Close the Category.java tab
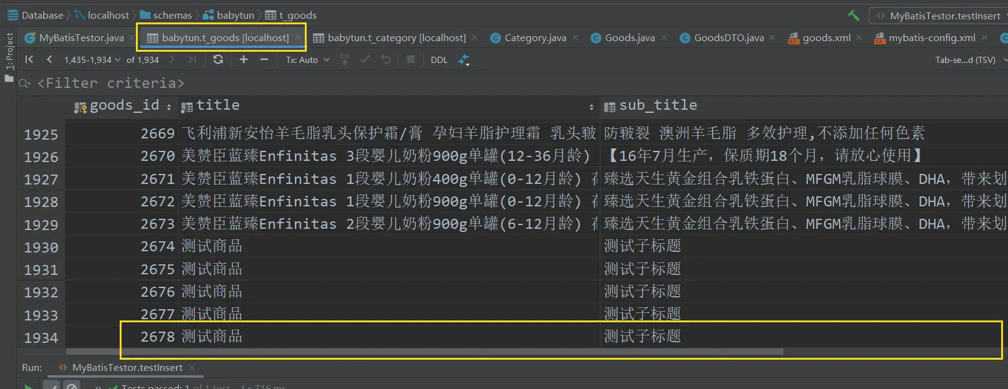Image resolution: width=1008 pixels, height=389 pixels. [x=575, y=37]
